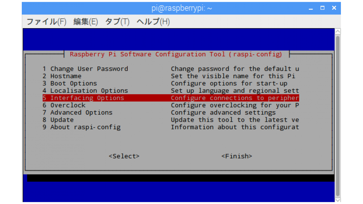Select the Overclock entry
This screenshot has width=363, height=204.
pyautogui.click(x=171, y=105)
